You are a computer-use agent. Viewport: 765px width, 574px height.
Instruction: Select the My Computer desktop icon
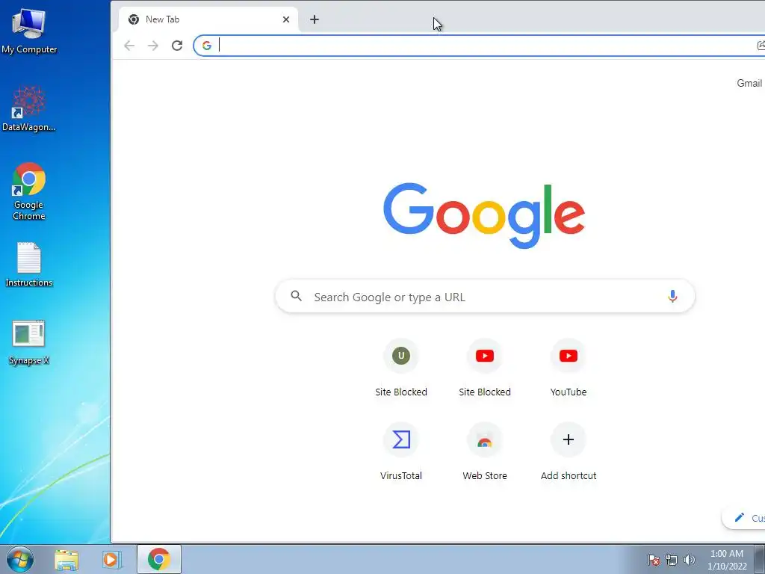pos(29,30)
